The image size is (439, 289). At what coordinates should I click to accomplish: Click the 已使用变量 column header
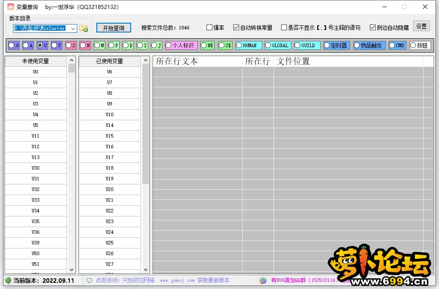click(x=109, y=61)
